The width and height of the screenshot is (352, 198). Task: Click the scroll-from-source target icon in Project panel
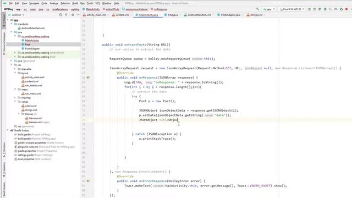click(61, 15)
